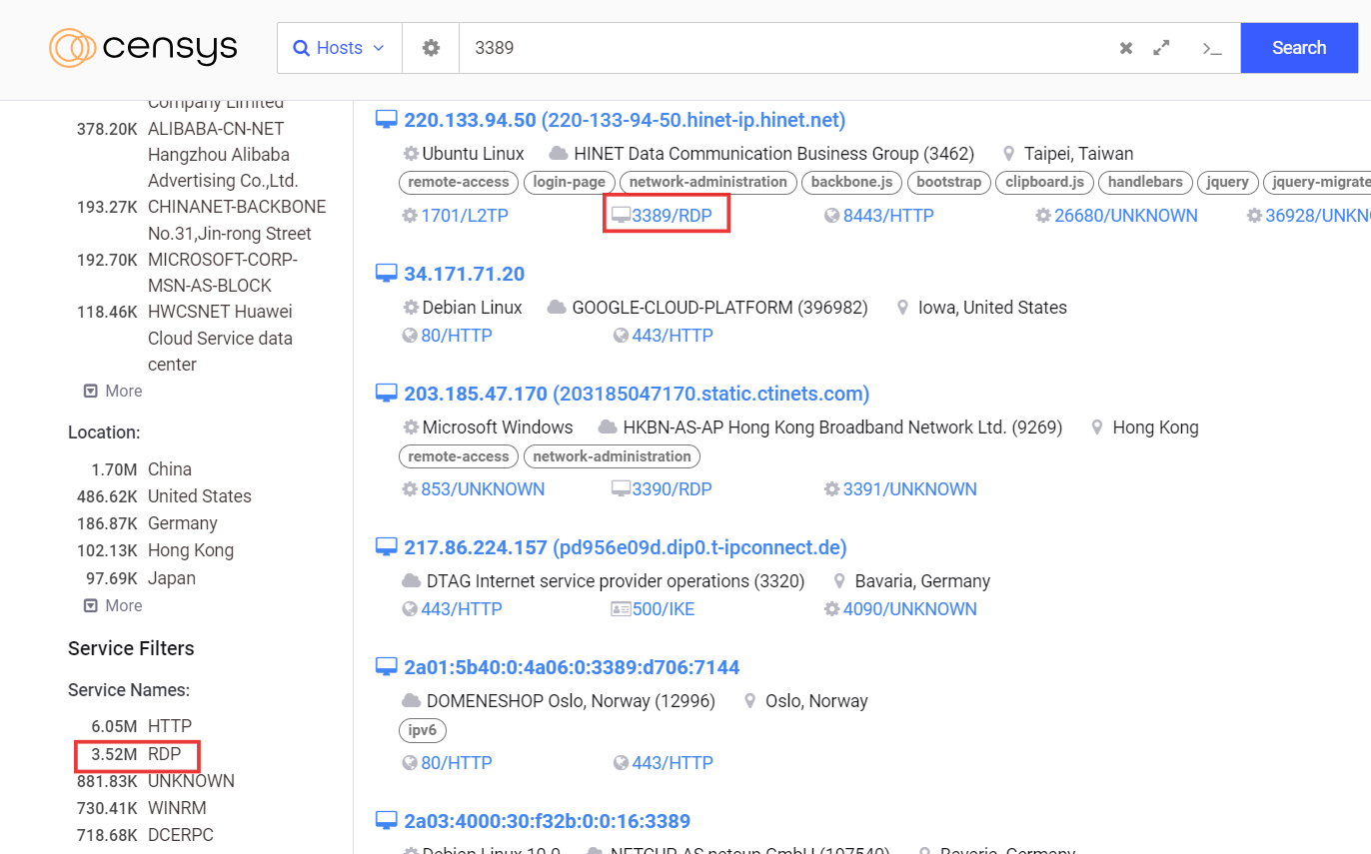The width and height of the screenshot is (1371, 854).
Task: Click the backbone.js tag
Action: pos(851,182)
